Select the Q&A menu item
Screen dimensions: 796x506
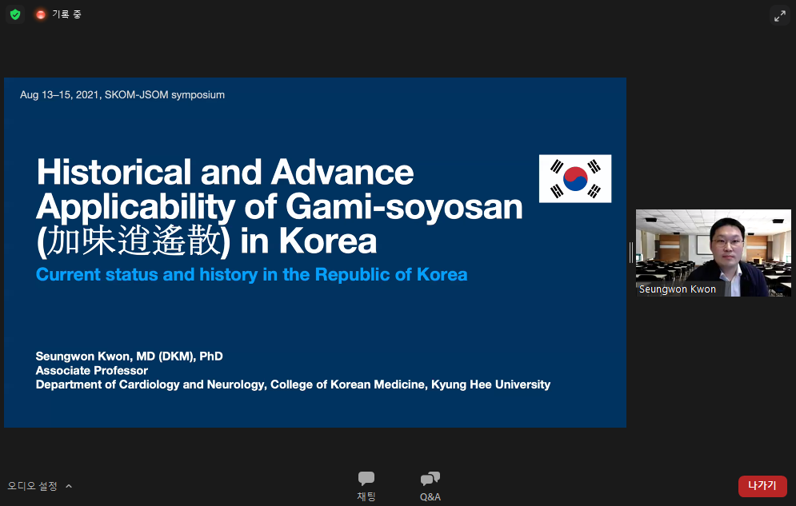[430, 485]
